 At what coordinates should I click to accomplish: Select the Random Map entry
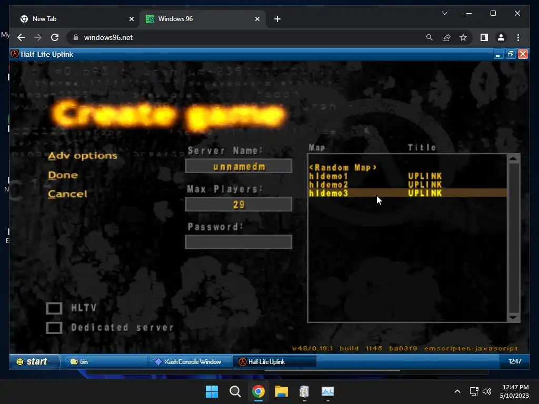(407, 168)
